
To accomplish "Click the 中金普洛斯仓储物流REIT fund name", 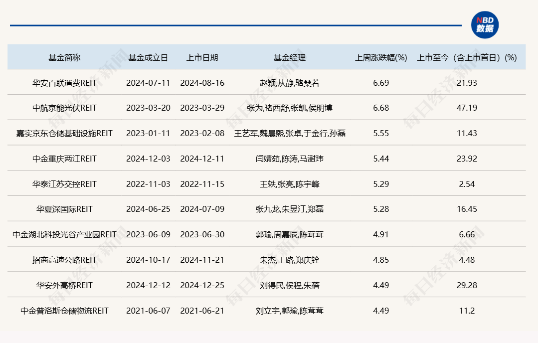I will tap(64, 311).
